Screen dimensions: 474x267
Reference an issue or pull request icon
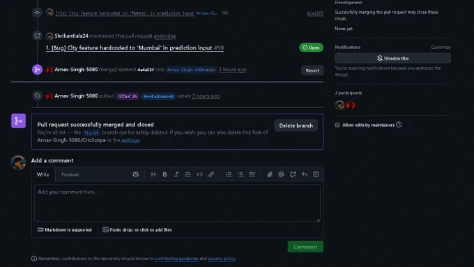(x=293, y=174)
